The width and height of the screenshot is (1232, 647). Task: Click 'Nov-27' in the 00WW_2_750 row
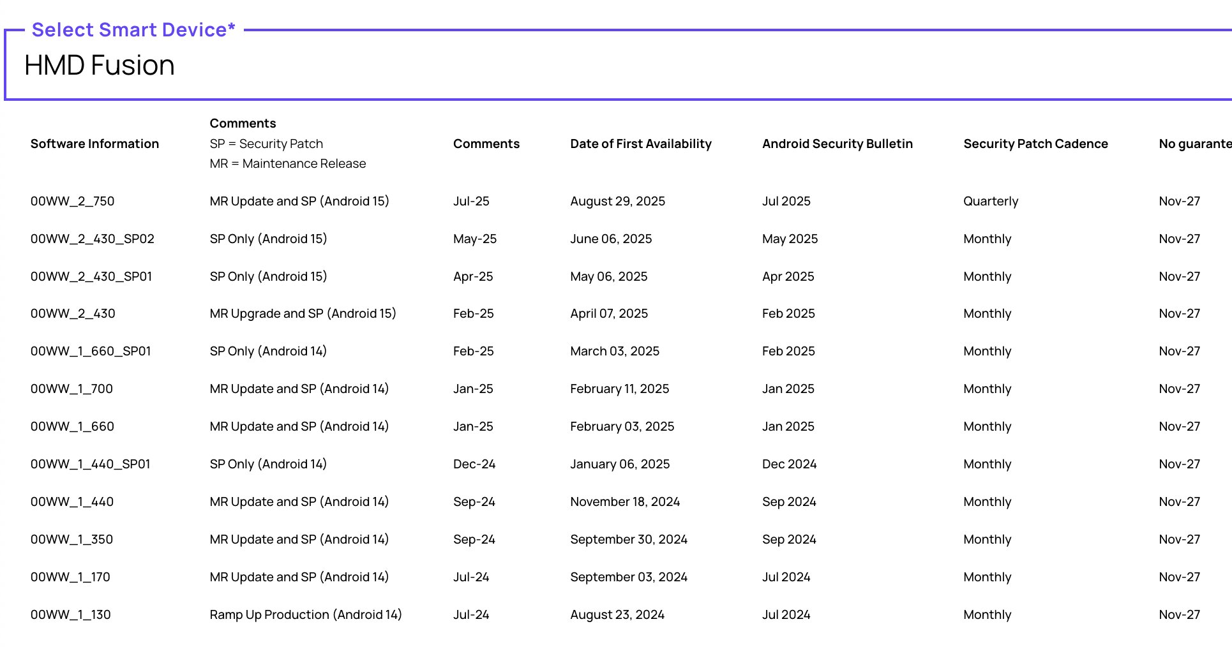[1180, 201]
